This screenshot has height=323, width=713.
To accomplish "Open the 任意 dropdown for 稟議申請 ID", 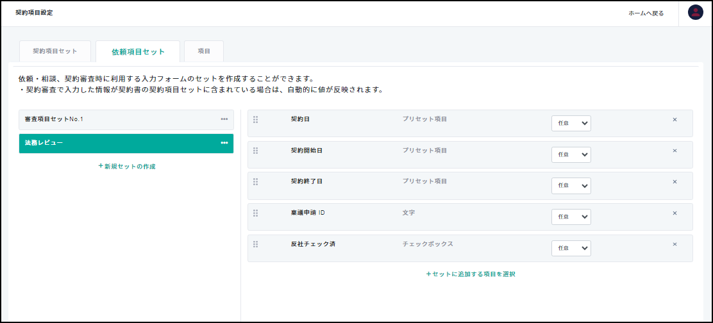I will 571,217.
